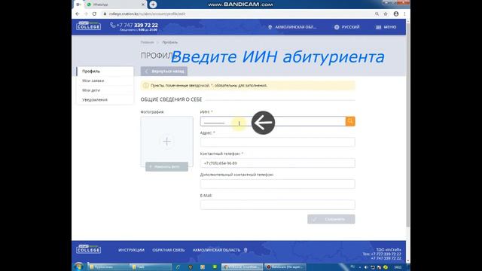482x271 pixels.
Task: Click the photo upload plus placeholder
Action: pos(167,142)
